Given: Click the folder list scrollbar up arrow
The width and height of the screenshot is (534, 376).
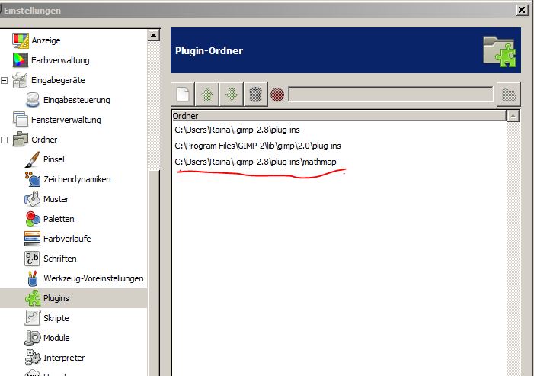Looking at the screenshot, I should click(x=513, y=116).
